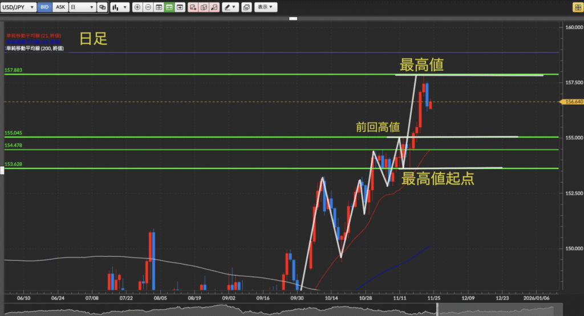Image resolution: width=584 pixels, height=316 pixels.
Task: Open the 日 timeframe dropdown
Action: pyautogui.click(x=82, y=7)
